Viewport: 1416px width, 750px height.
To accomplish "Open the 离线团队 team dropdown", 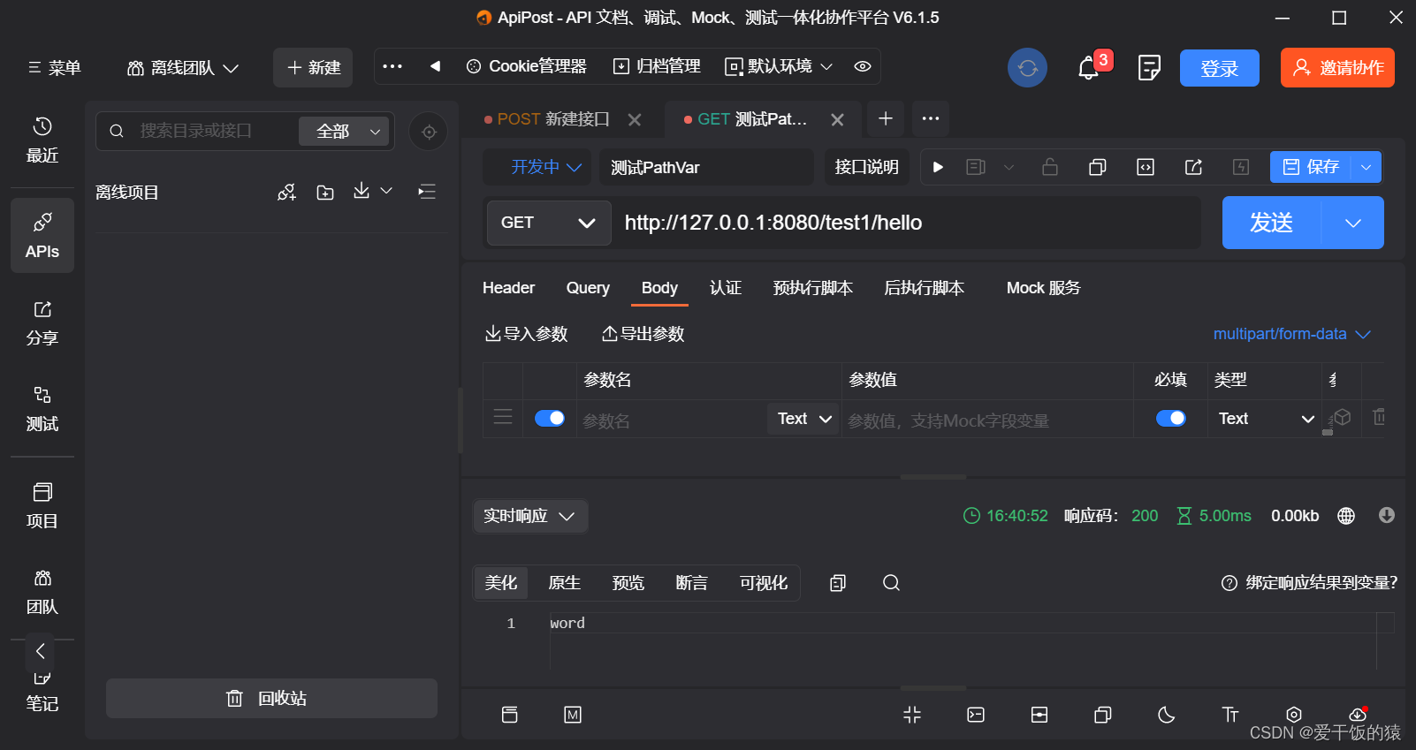I will [183, 68].
